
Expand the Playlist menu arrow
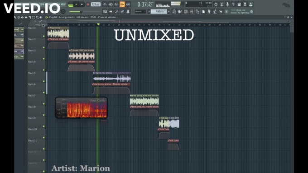click(47, 17)
